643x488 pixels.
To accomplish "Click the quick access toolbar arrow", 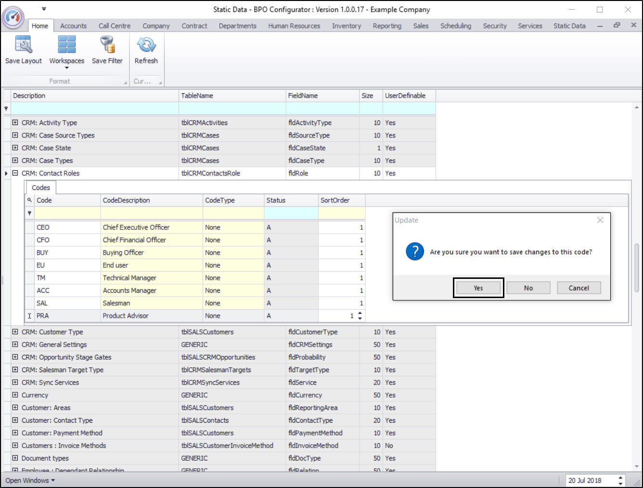I will 44,9.
